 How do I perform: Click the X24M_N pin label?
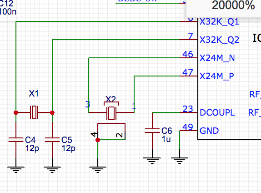pos(217,58)
